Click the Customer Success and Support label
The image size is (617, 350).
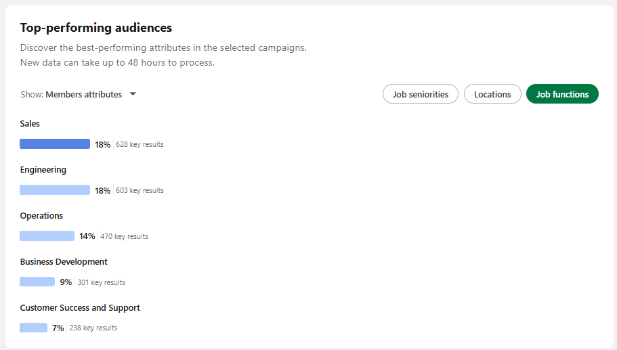(80, 308)
